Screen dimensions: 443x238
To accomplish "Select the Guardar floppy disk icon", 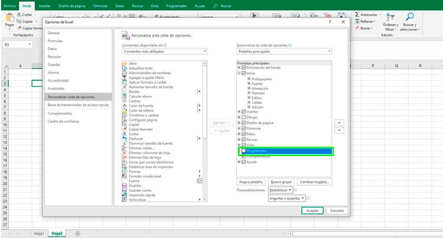I will click(x=124, y=186).
